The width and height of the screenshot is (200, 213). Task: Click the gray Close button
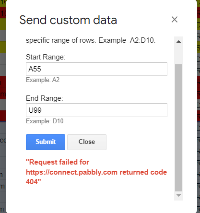coord(87,142)
